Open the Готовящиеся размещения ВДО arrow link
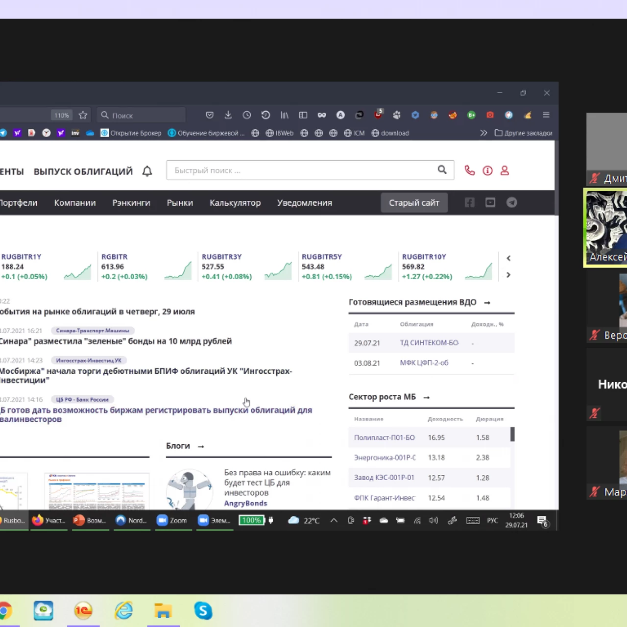Viewport: 627px width, 627px height. 487,303
